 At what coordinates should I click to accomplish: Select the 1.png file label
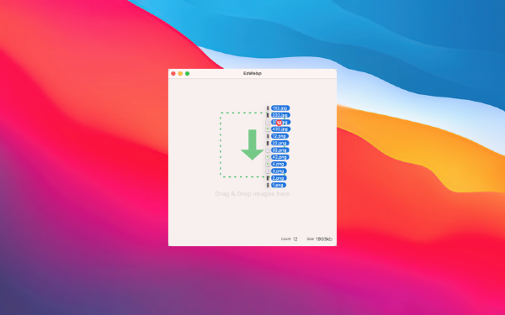tap(279, 185)
